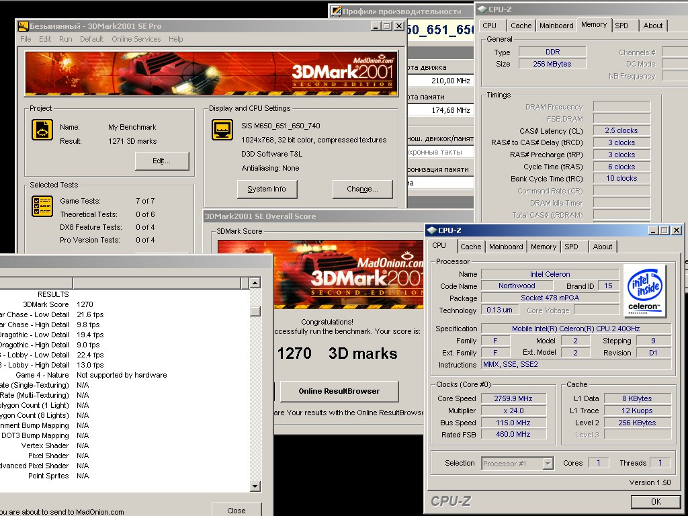Viewport: 688px width, 516px height.
Task: Click Code Name value Northwood
Action: pos(517,286)
